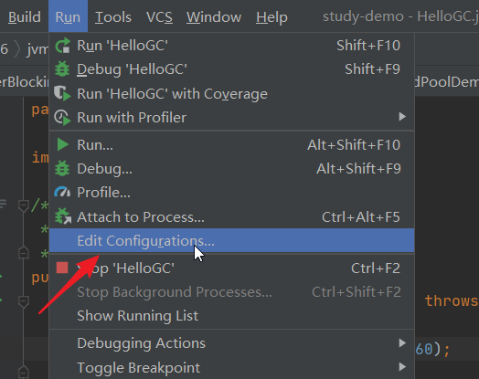Screen dimensions: 479x379
Task: Click the Profile... speedometer icon
Action: (62, 193)
